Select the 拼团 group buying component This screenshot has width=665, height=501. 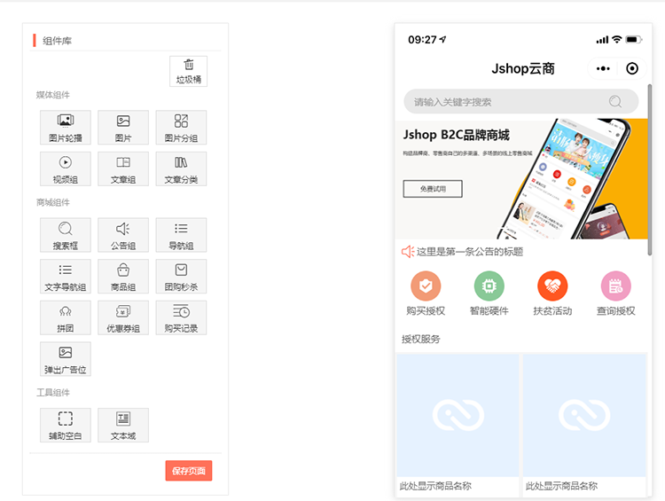(66, 317)
